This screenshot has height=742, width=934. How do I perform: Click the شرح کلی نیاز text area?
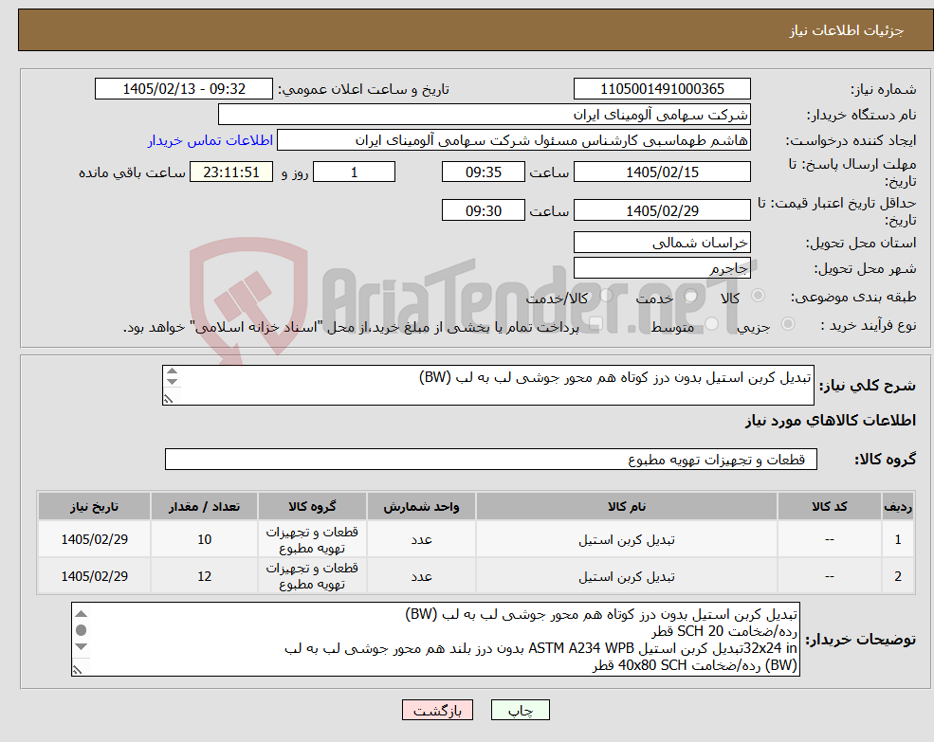487,386
